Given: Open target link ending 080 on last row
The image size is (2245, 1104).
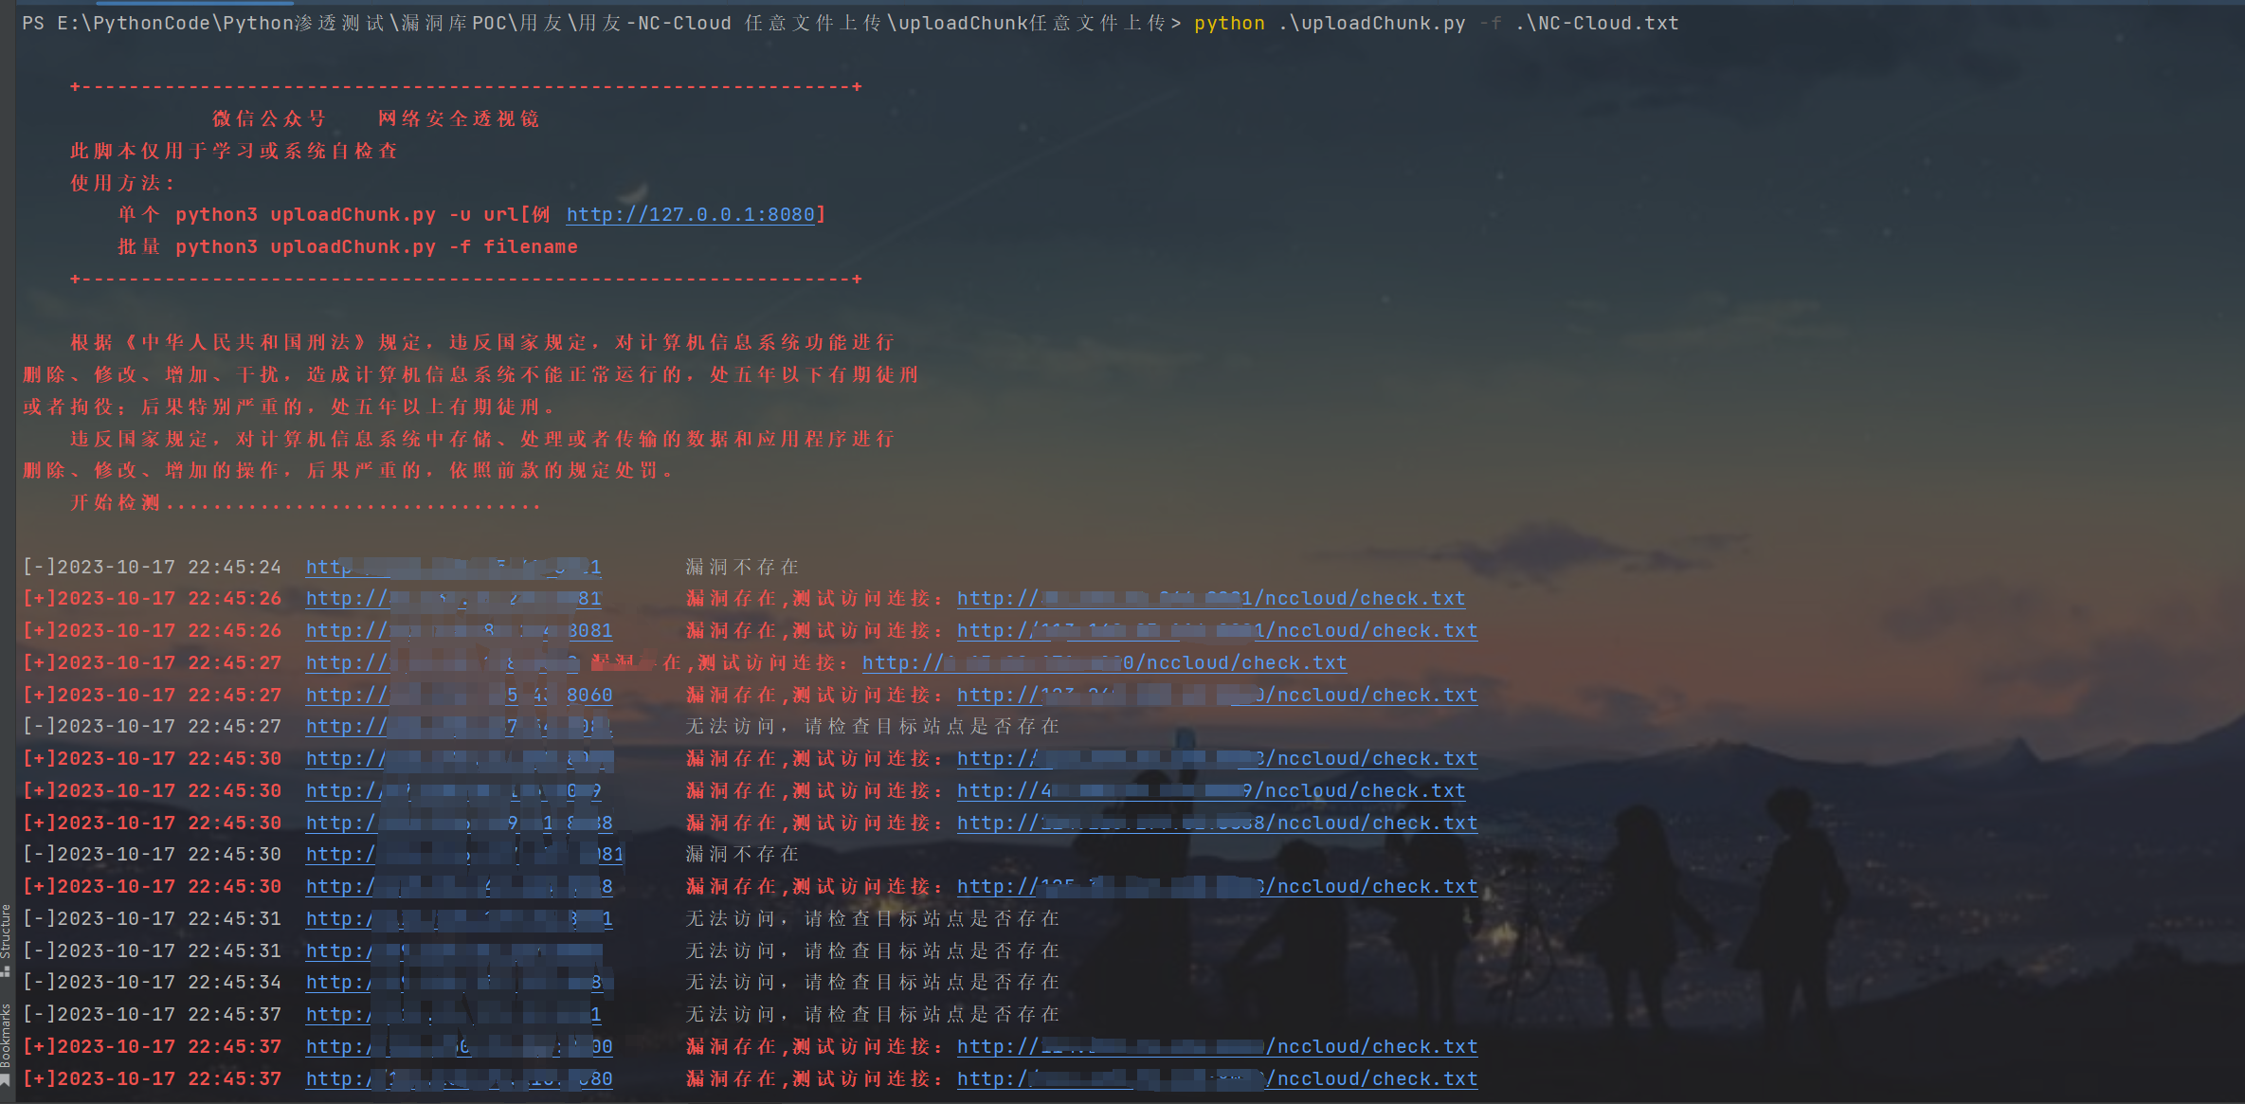Looking at the screenshot, I should (x=459, y=1078).
